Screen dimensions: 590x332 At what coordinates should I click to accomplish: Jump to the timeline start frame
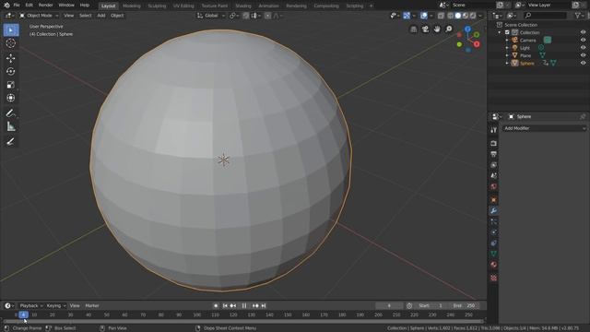click(225, 305)
